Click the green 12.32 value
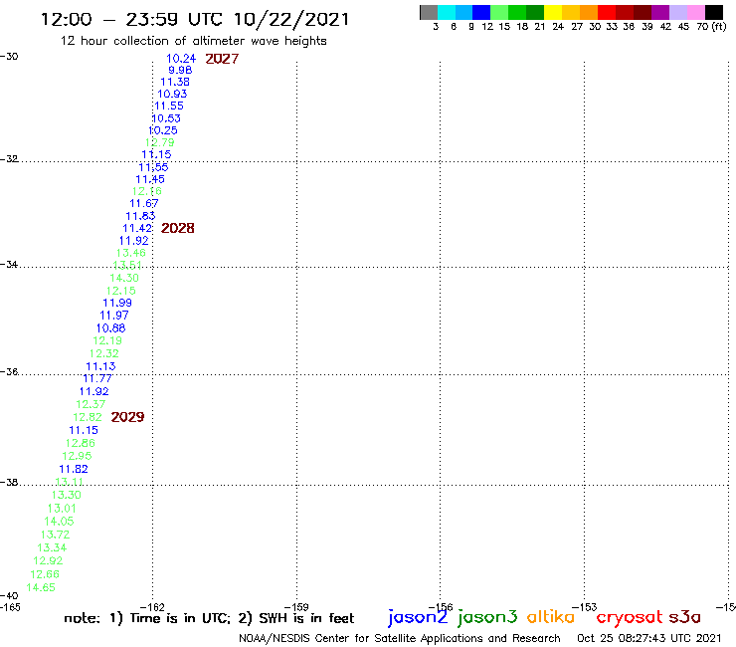Image resolution: width=736 pixels, height=647 pixels. 104,353
